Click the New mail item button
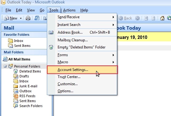 coord(10,18)
